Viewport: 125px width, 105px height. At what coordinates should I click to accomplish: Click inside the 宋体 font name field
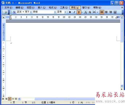[x=43, y=12]
